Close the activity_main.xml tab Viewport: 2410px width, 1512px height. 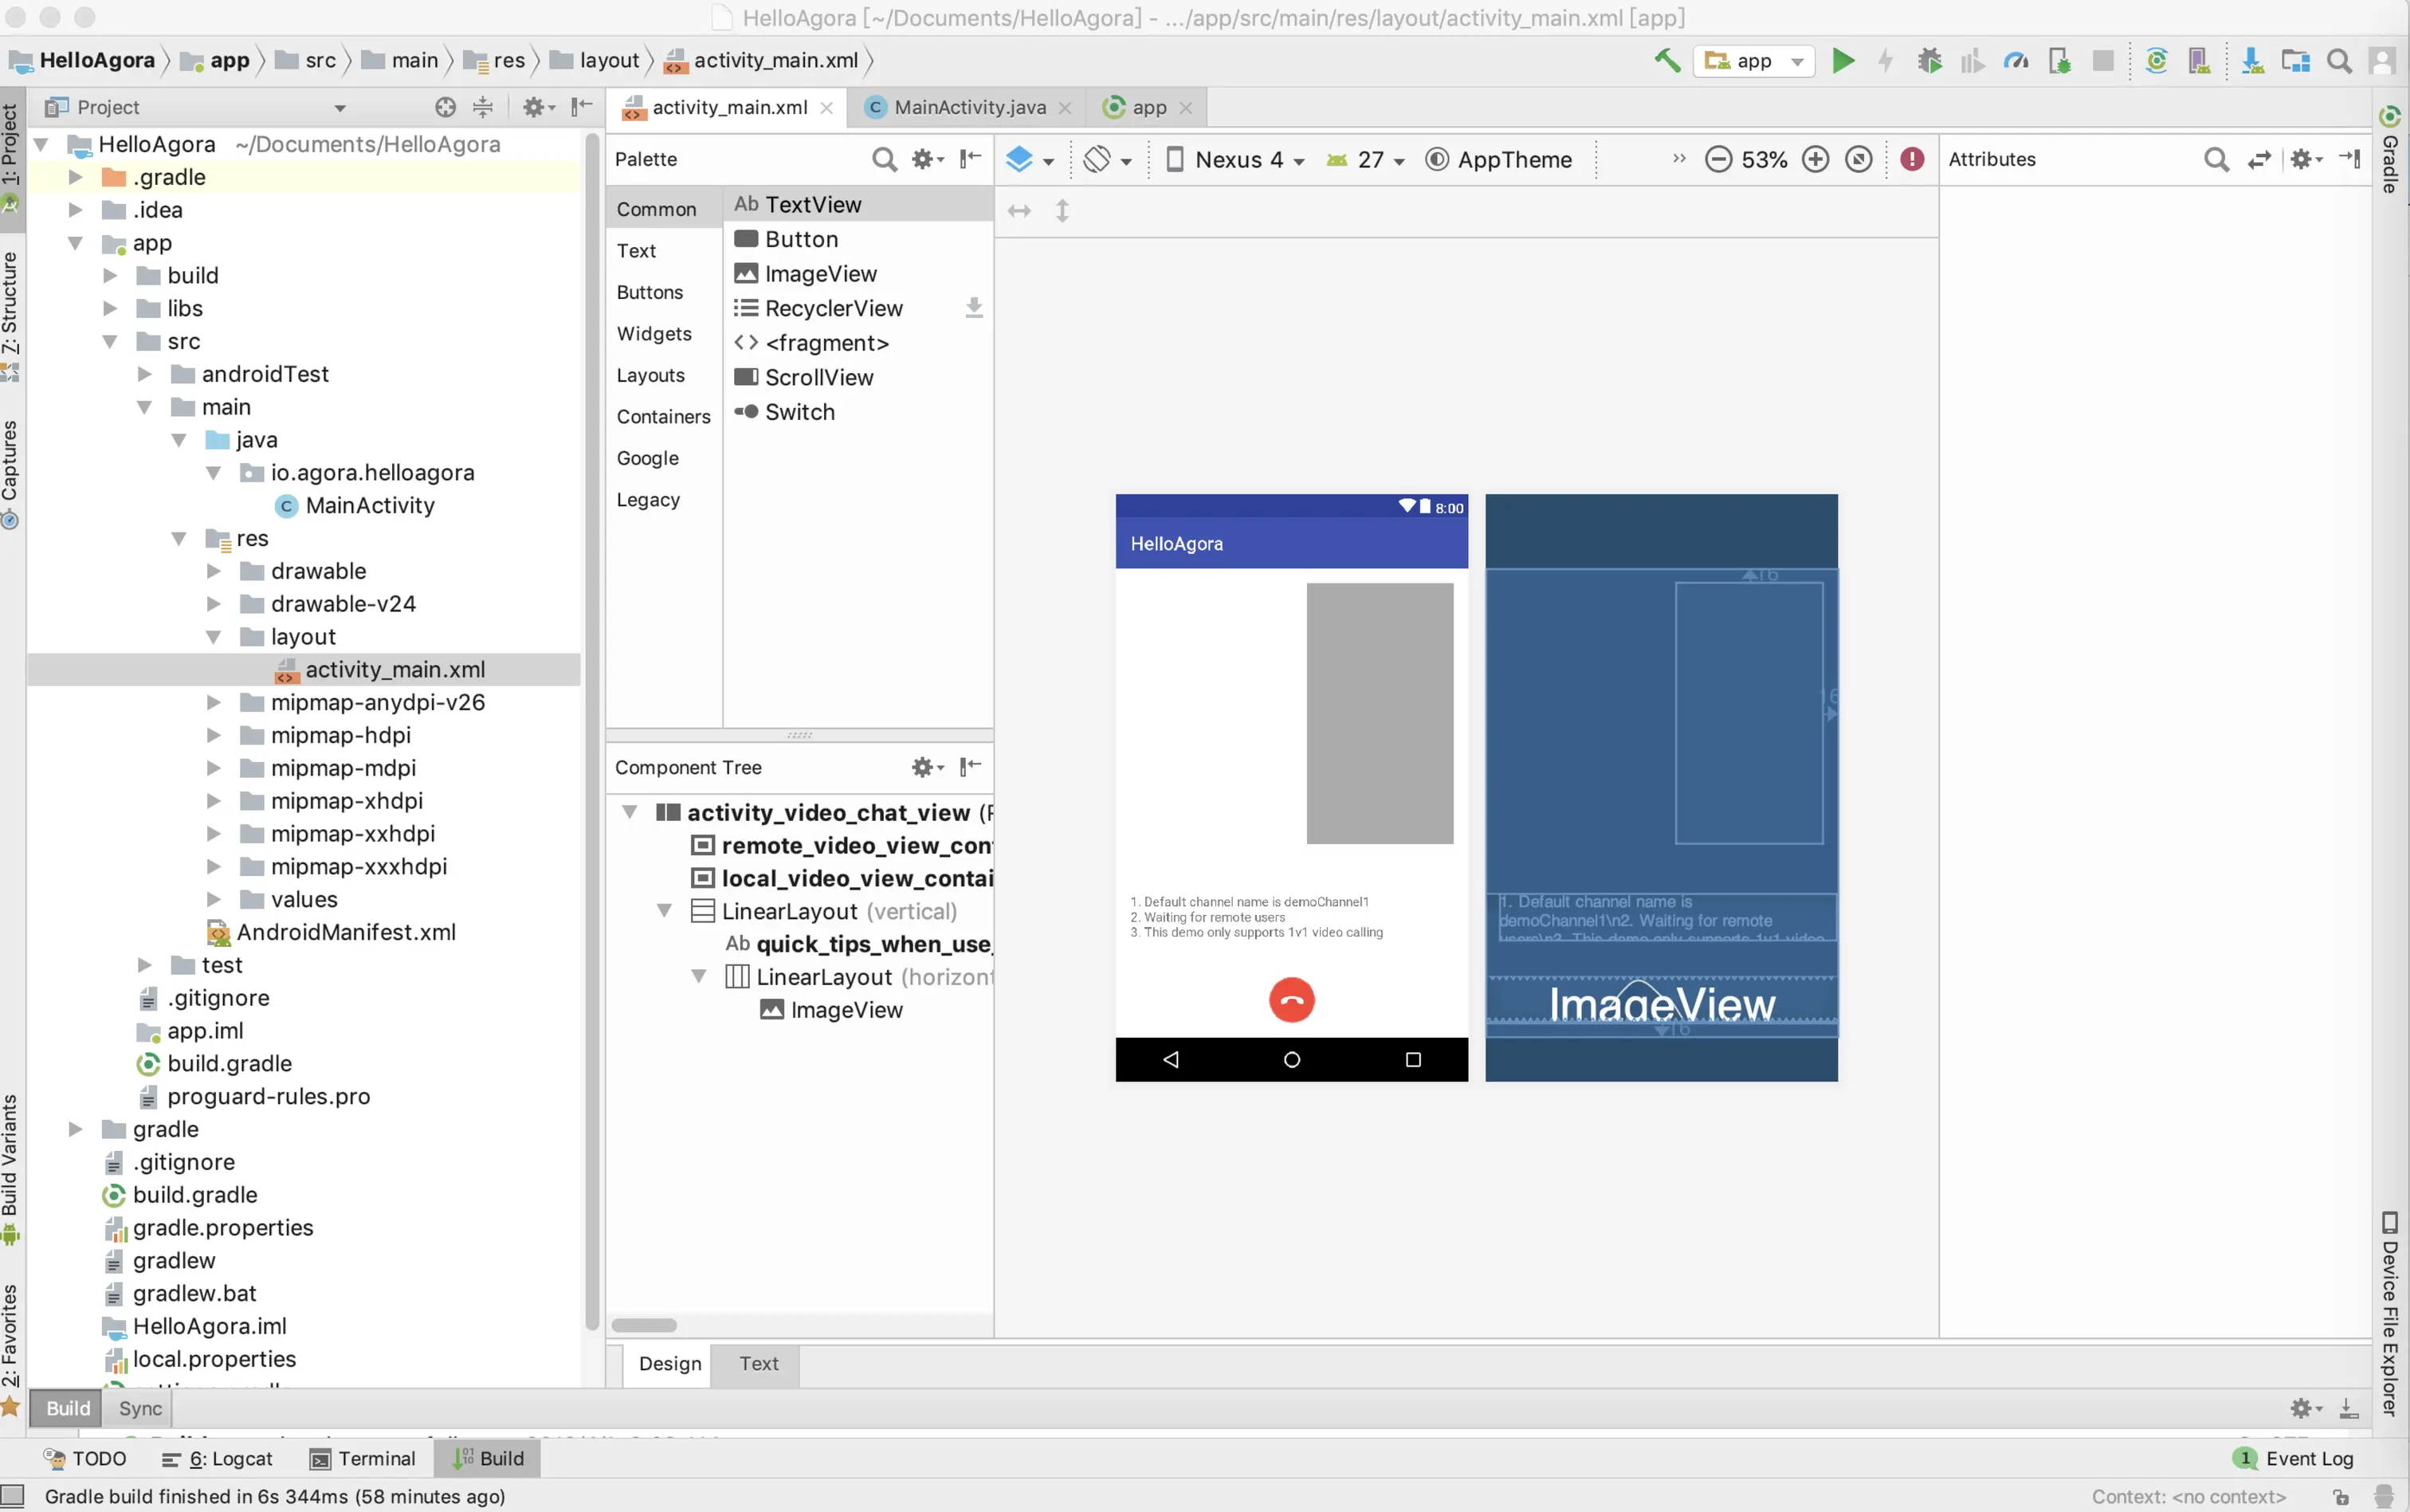click(826, 108)
